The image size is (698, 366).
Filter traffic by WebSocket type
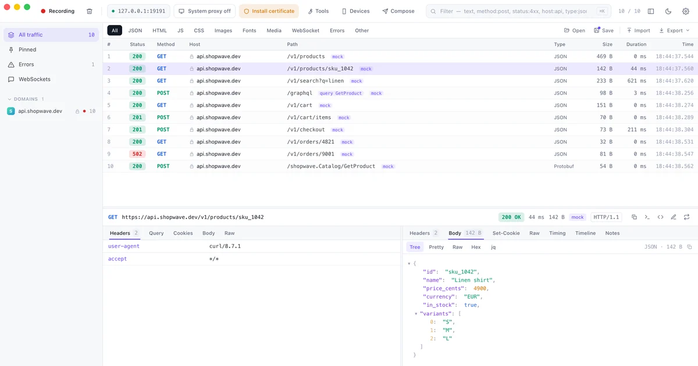tap(305, 30)
